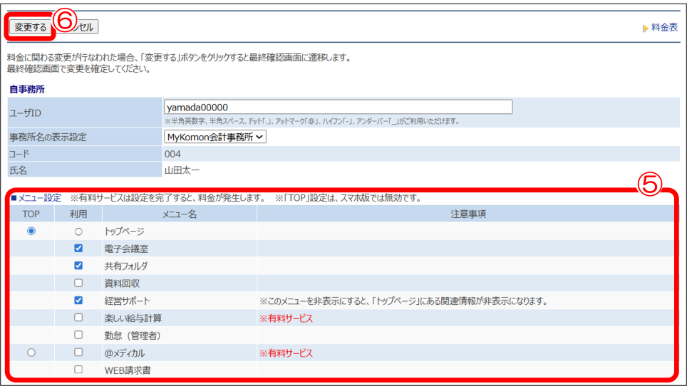Check the WEB請求書 checkbox
The height and width of the screenshot is (386, 687).
(x=78, y=370)
